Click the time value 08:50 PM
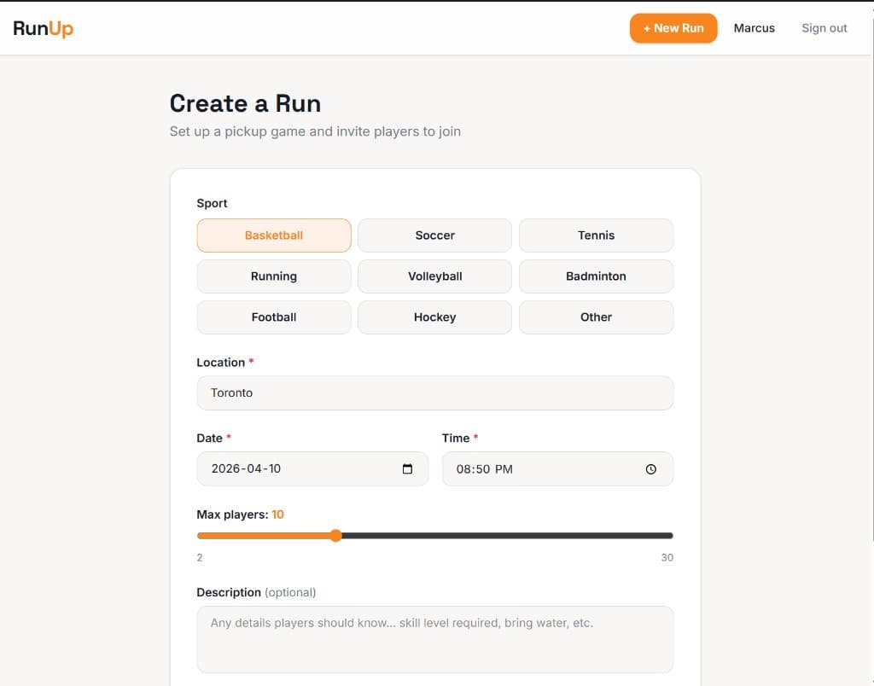The height and width of the screenshot is (686, 874). [x=512, y=468]
